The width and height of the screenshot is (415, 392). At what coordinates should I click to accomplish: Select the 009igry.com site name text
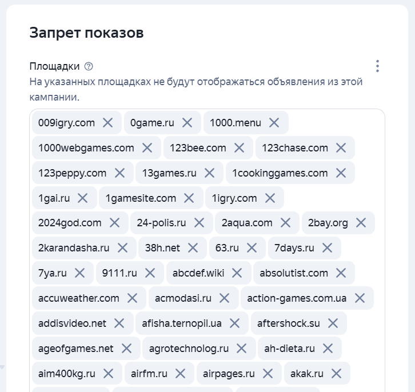tap(66, 123)
